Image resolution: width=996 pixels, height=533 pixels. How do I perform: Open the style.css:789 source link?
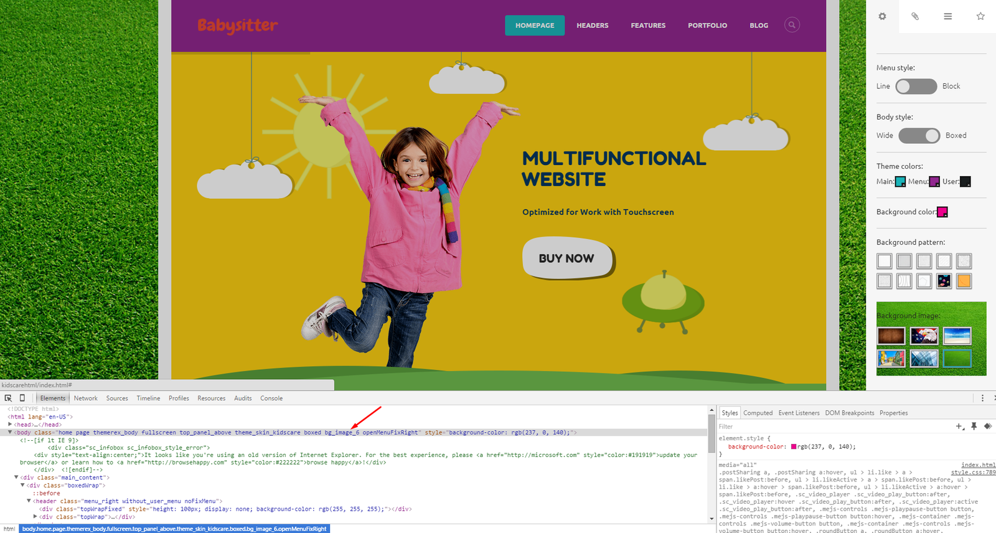coord(973,473)
